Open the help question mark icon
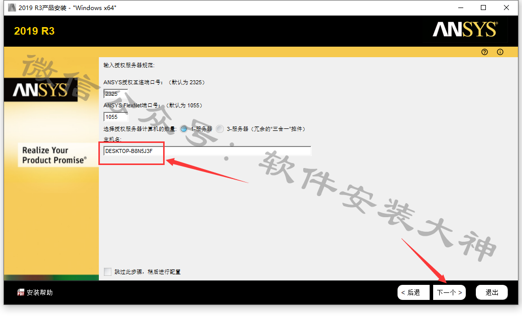522x327 pixels. tap(484, 52)
